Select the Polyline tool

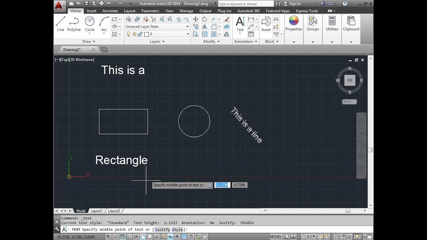point(74,24)
